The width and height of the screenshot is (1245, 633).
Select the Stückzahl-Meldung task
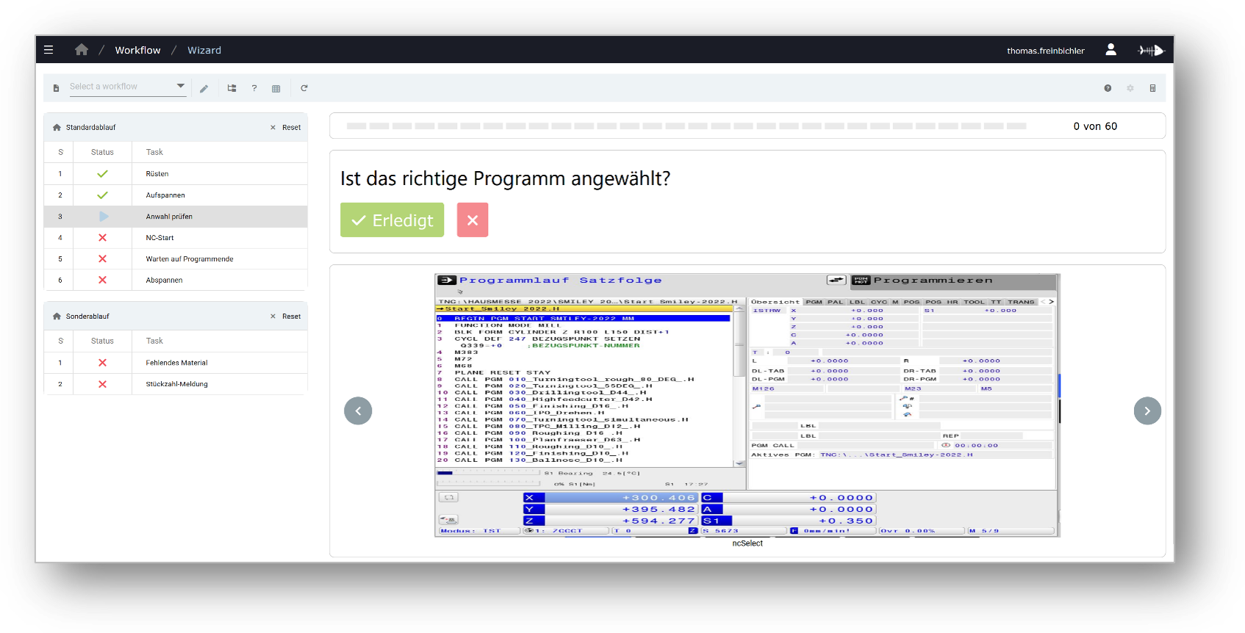pos(176,384)
